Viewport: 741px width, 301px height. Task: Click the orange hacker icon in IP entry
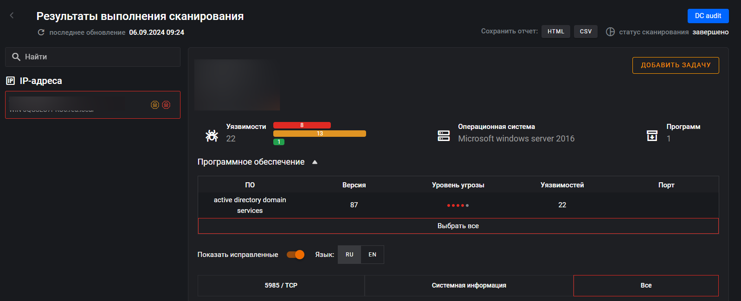[155, 105]
